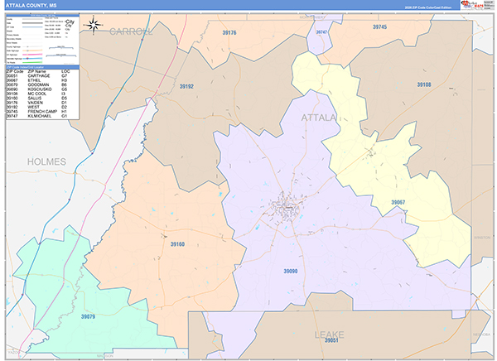497x361 pixels.
Task: Click the LEAKE county name
Action: (x=329, y=335)
